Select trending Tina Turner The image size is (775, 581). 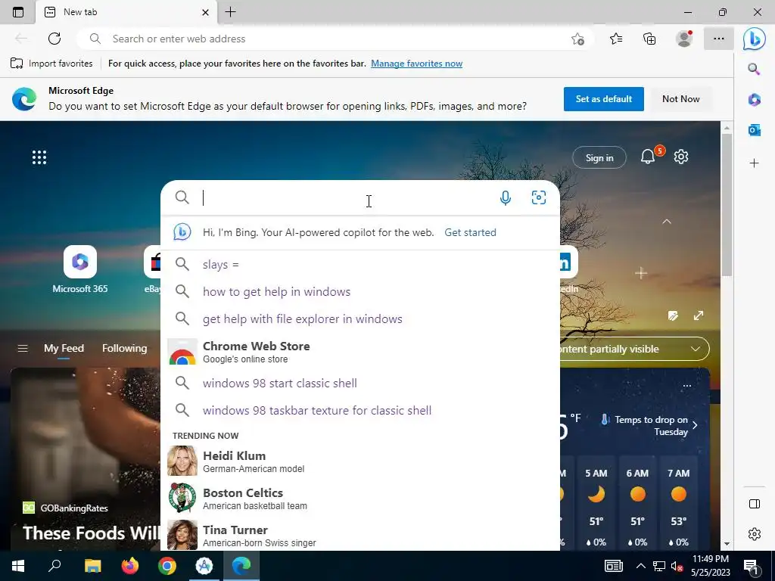coord(360,535)
